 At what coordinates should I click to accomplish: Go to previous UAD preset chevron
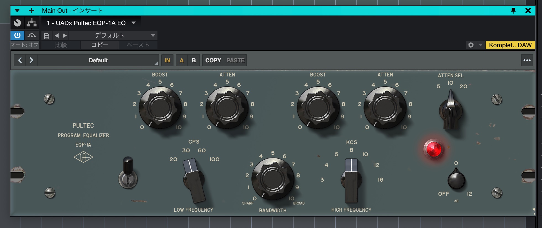[x=20, y=60]
